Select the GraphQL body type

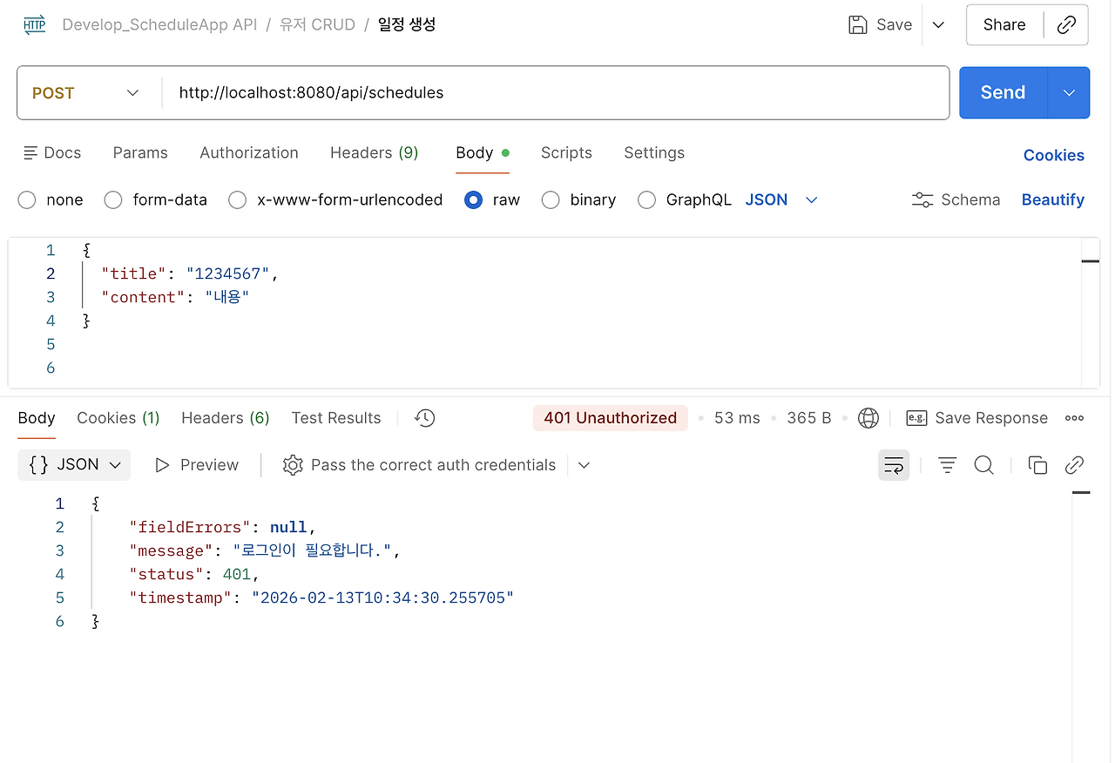(646, 200)
